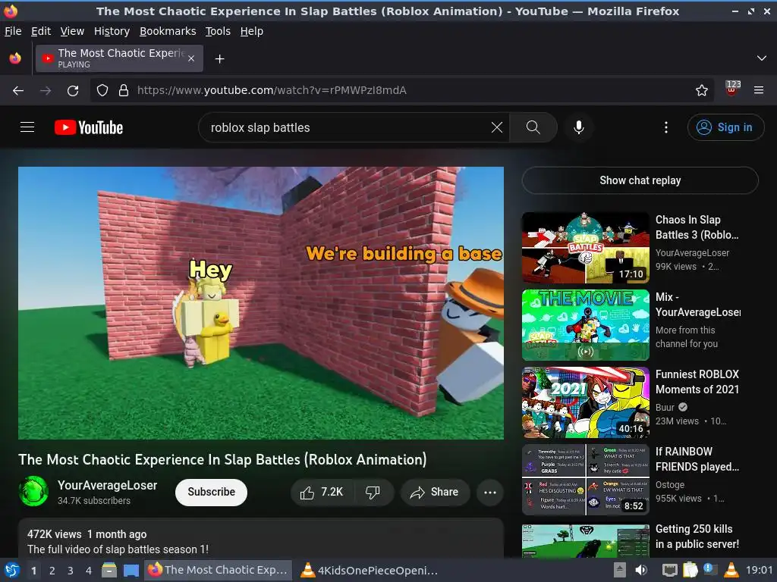
Task: Switch to workspace 3 in taskbar
Action: pos(71,570)
